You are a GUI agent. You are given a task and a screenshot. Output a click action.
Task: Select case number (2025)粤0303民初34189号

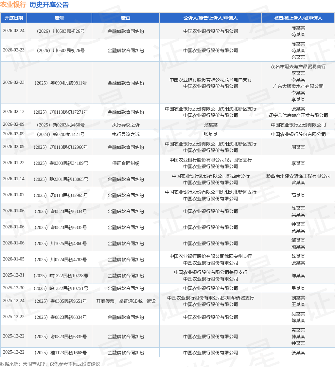click(x=61, y=163)
